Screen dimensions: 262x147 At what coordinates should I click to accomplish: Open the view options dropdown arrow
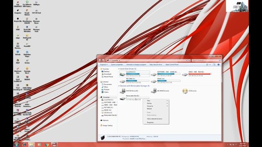(x=210, y=65)
